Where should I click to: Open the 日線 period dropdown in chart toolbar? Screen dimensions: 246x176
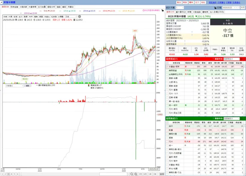71,17
